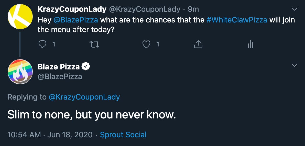Open the #WhiteClawPizza hashtag

tap(237, 20)
